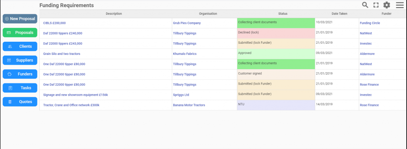Image resolution: width=407 pixels, height=149 pixels.
Task: Sort by the Status column header
Action: pyautogui.click(x=283, y=14)
